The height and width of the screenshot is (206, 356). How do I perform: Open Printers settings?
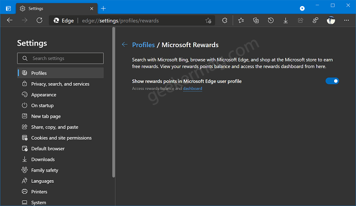tap(61, 192)
